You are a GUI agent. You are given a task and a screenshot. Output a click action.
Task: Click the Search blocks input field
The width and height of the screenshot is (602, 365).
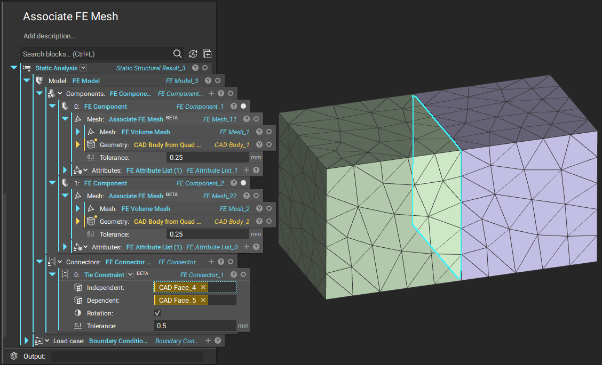click(x=96, y=54)
